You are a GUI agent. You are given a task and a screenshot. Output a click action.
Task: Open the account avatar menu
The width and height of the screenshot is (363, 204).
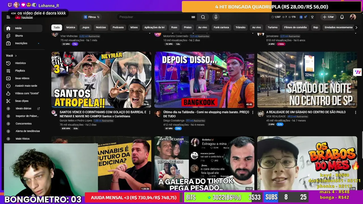pyautogui.click(x=353, y=17)
